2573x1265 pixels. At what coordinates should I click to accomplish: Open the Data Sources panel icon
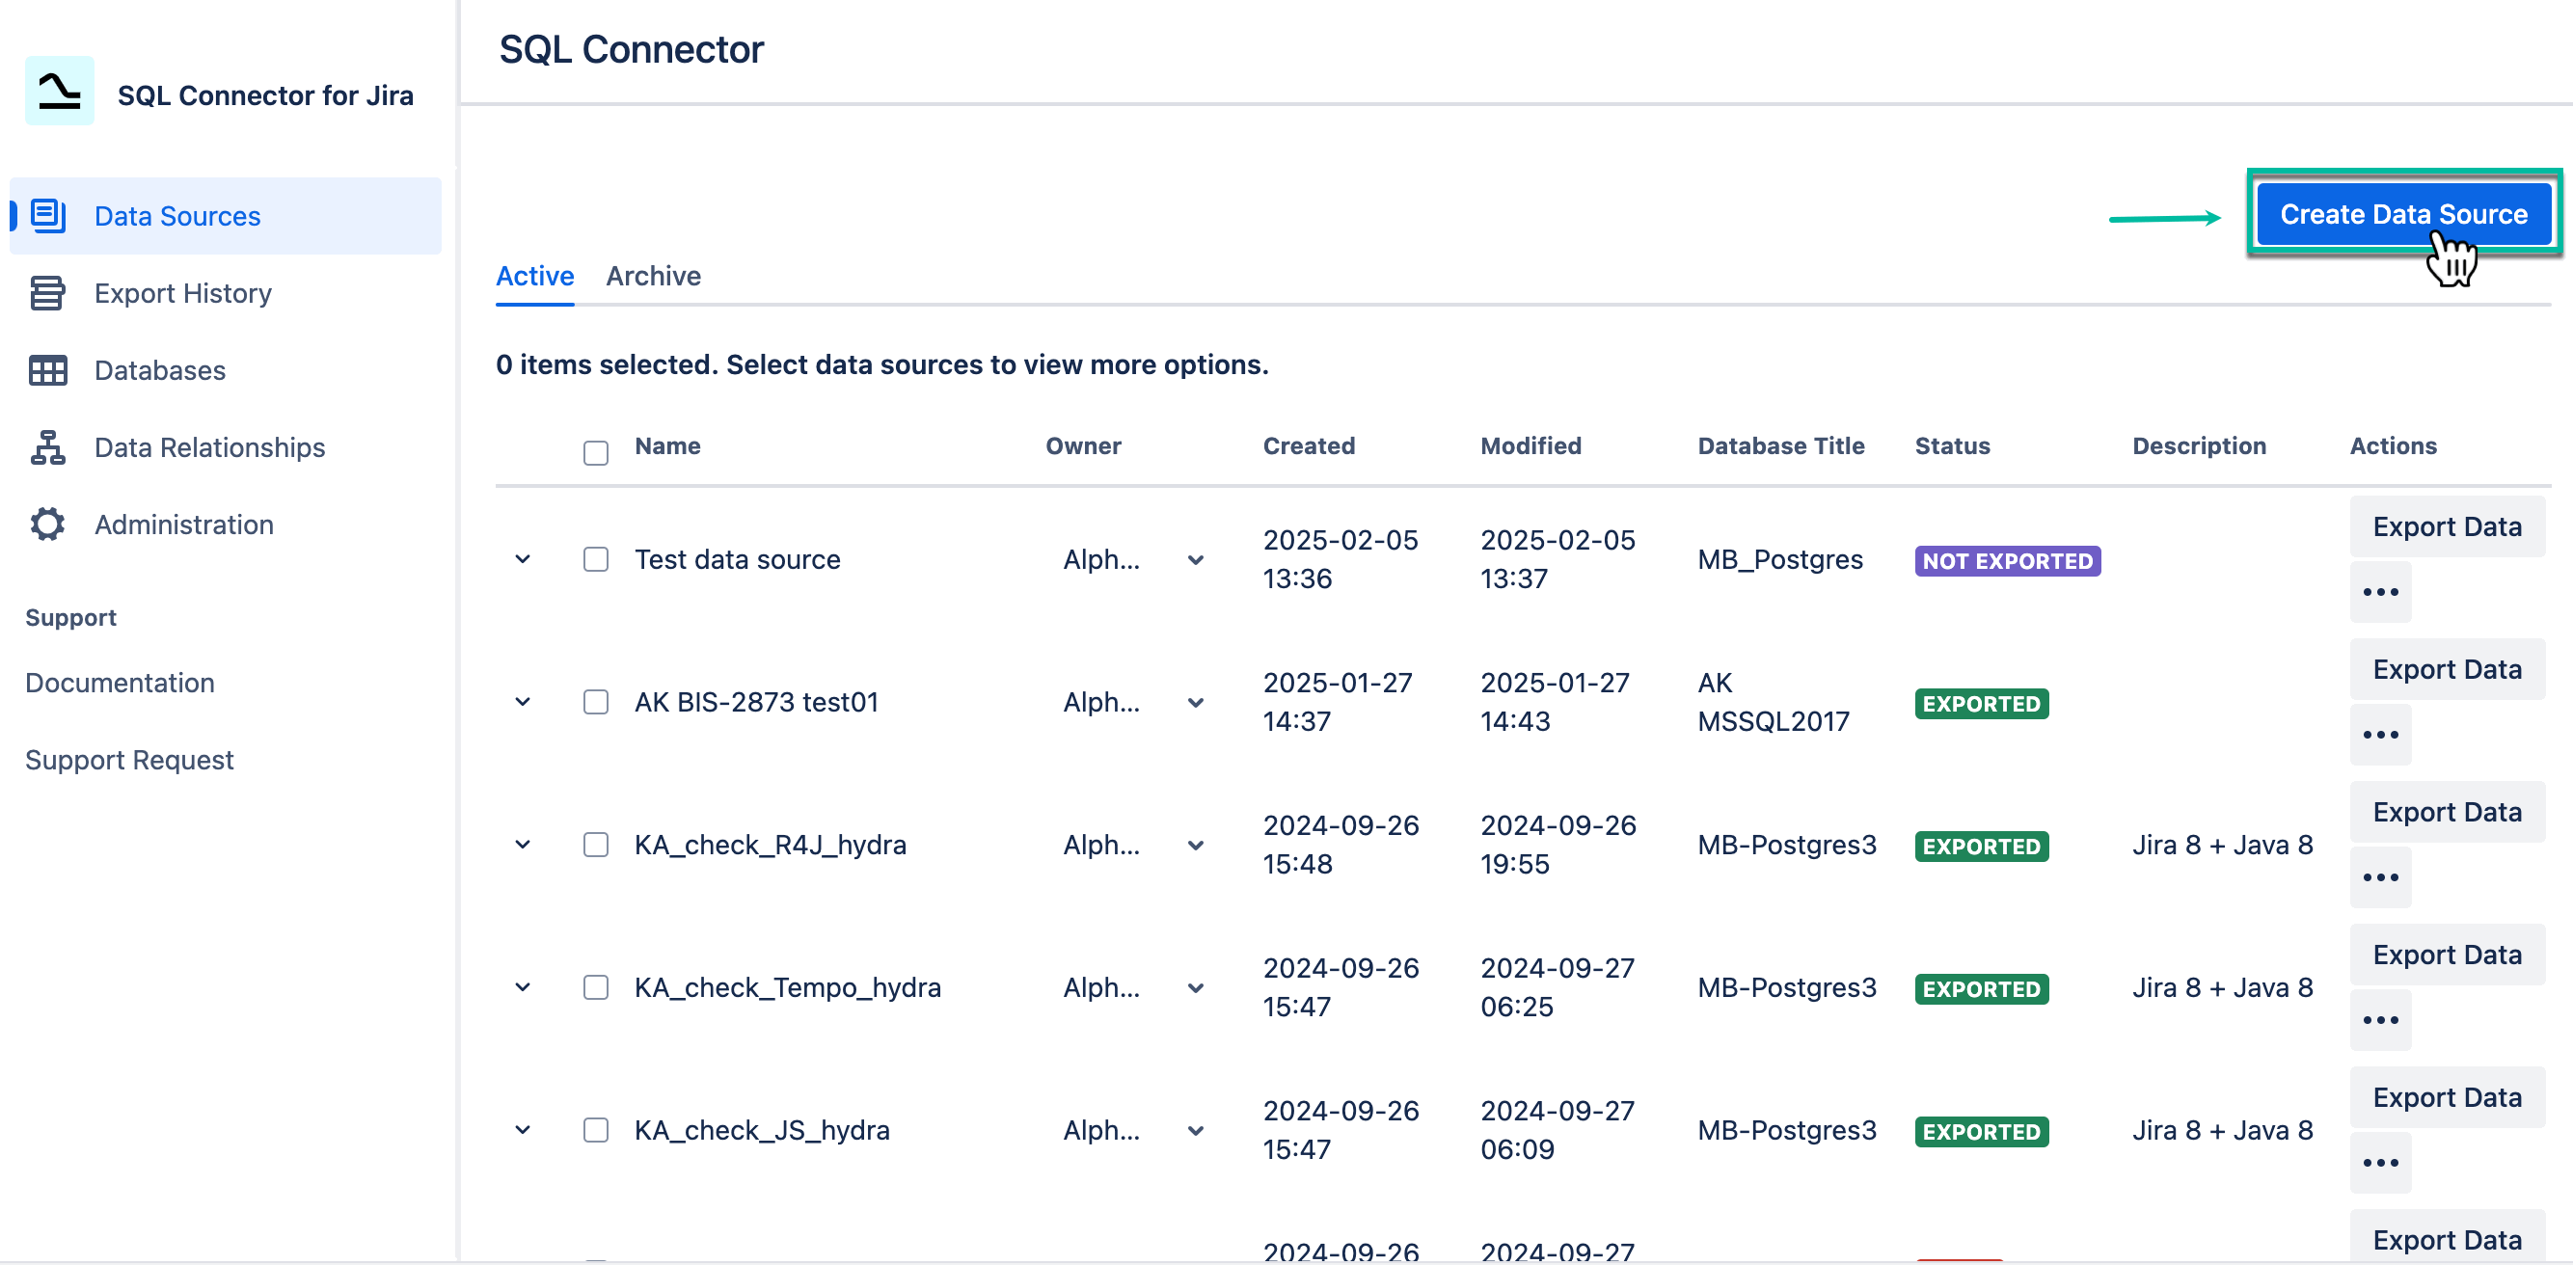[x=47, y=215]
